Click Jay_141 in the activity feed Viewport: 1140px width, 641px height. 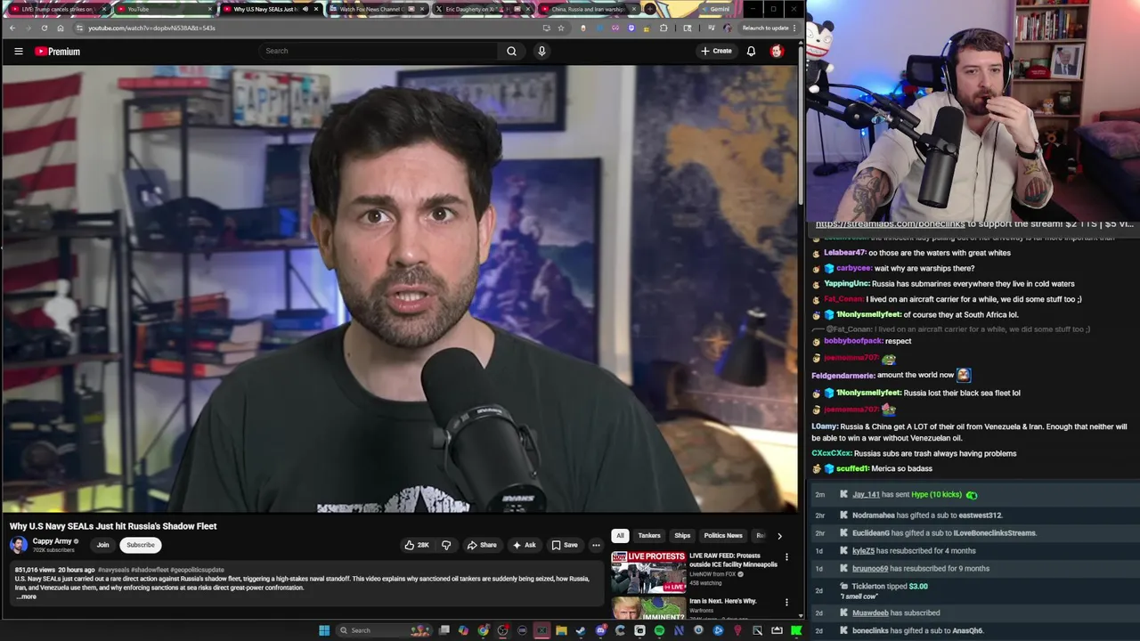(866, 495)
